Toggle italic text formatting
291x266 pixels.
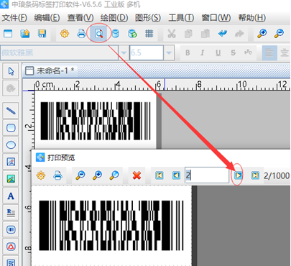click(203, 52)
